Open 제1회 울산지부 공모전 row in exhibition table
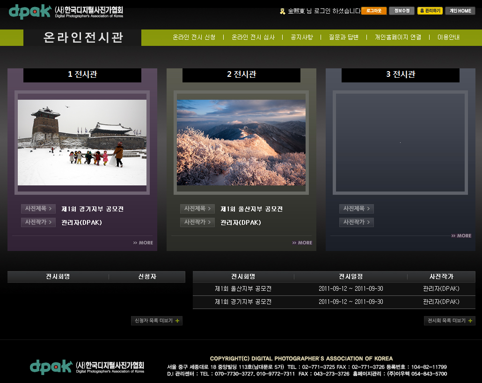The image size is (482, 383). coord(243,289)
